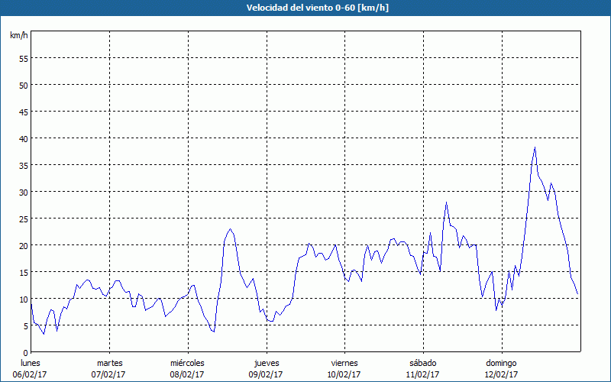Viewport: 611px width, 382px height.
Task: Pick the 'viernes' day label
Action: 344,362
